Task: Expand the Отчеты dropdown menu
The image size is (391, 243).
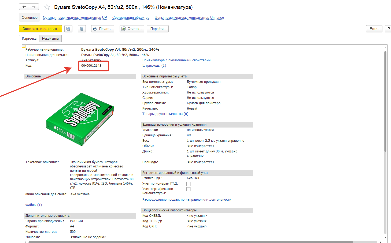Action: tap(132, 29)
